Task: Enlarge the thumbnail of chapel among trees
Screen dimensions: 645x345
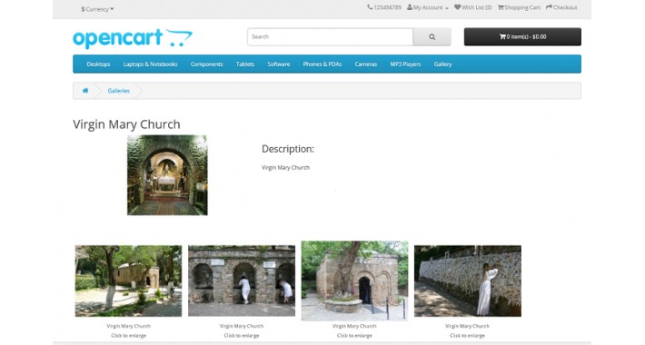Action: (x=128, y=281)
